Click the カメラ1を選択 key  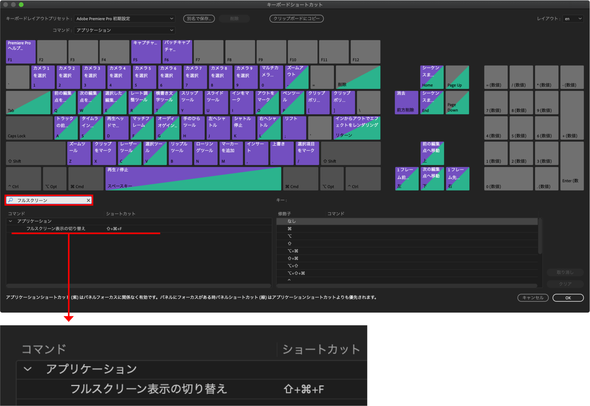tap(43, 77)
